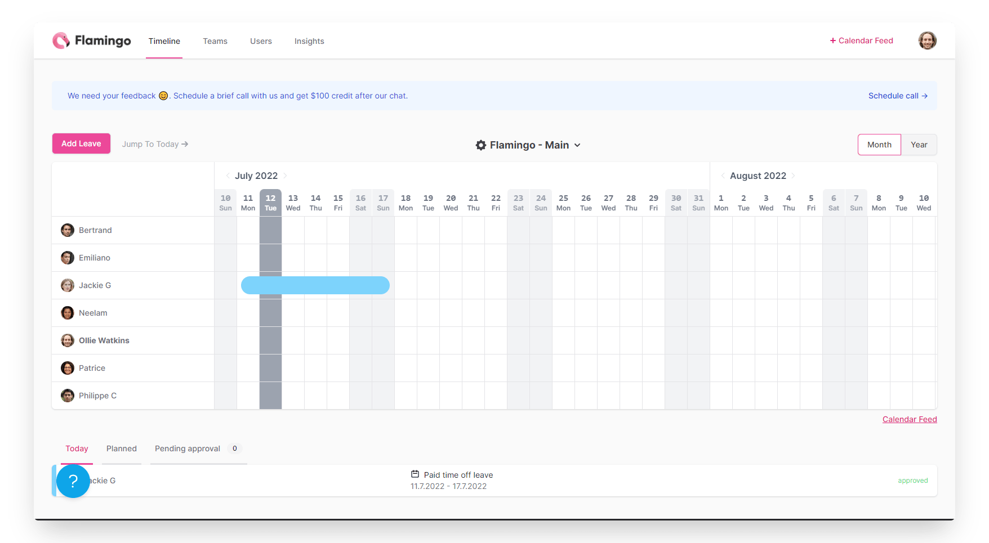Viewport: 989px width, 543px height.
Task: Open the Calendar Feed link below the timeline
Action: click(x=909, y=419)
